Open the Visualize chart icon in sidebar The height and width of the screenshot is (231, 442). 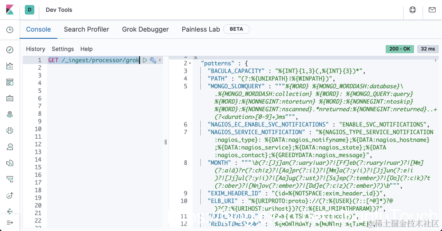click(9, 66)
